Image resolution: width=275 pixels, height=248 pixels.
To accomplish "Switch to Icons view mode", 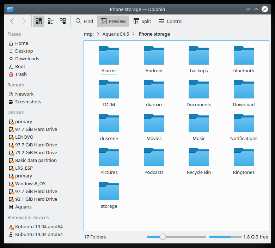I will coord(39,21).
